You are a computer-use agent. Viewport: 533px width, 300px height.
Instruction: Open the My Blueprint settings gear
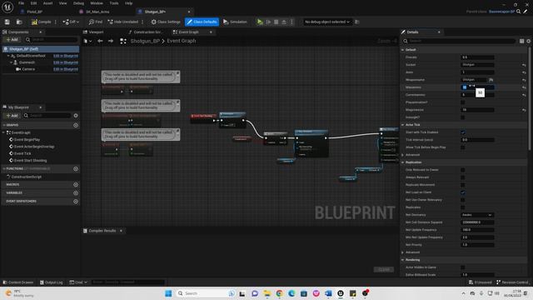click(76, 116)
